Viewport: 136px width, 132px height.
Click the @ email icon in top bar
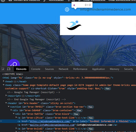coord(67,10)
